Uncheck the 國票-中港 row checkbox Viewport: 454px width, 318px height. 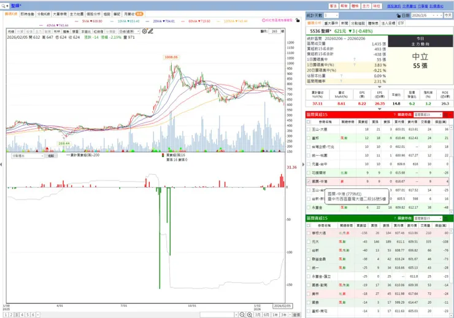309,182
